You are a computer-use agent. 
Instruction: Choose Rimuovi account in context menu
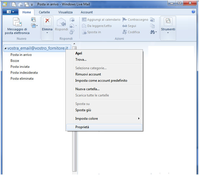[104, 74]
